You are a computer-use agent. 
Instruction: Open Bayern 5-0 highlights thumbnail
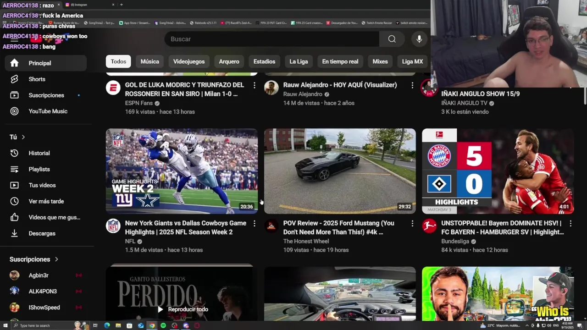point(498,171)
